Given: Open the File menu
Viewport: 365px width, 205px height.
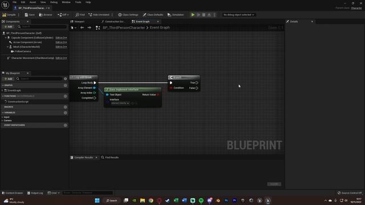Looking at the screenshot, I should 14,2.
